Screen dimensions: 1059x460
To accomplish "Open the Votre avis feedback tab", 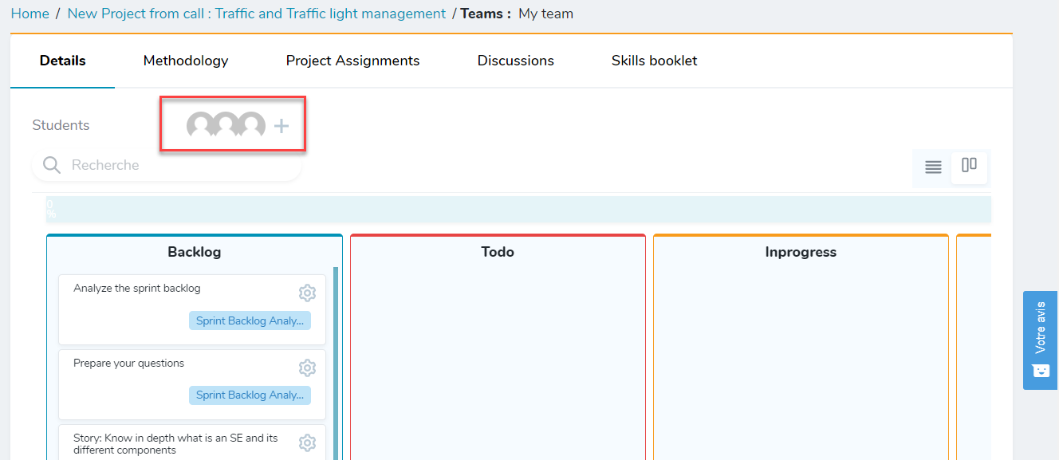I will (x=1041, y=340).
